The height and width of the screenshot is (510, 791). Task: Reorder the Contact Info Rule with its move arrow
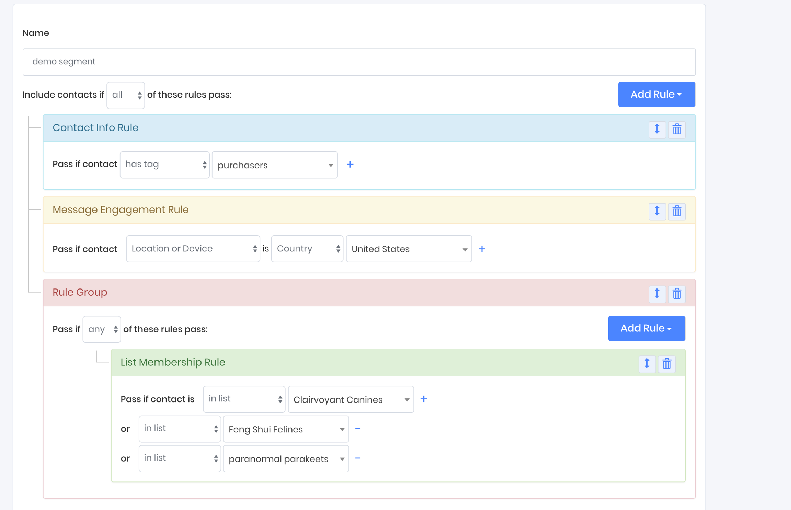point(657,129)
